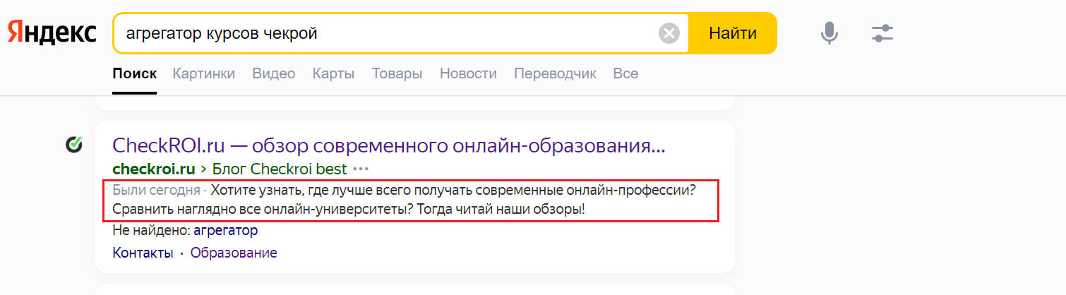1066x295 pixels.
Task: Click the агрегатор missing-word link
Action: tap(226, 231)
